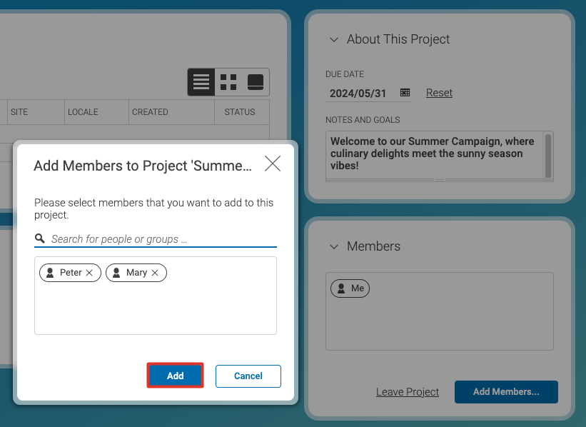
Task: Reset the due date
Action: click(439, 93)
